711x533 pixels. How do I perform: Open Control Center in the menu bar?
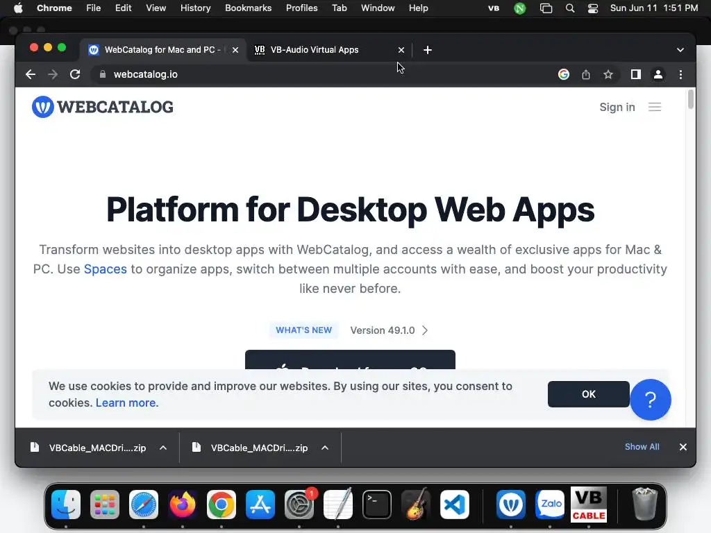coord(593,8)
